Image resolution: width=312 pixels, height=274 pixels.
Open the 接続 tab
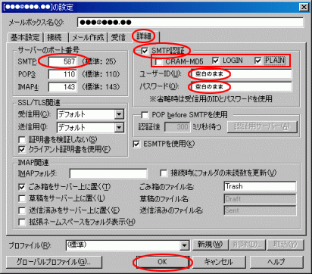55,37
